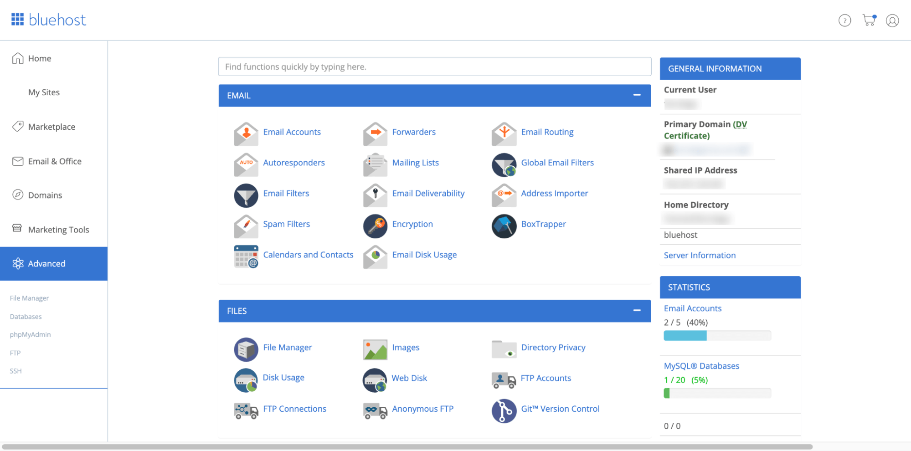
Task: Click the '1 / 20 (5%)' usage text
Action: (x=685, y=380)
